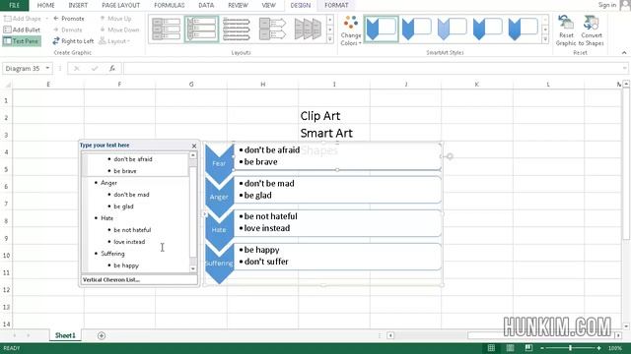
Task: Click 'Suffering' bullet in text pane
Action: 112,254
